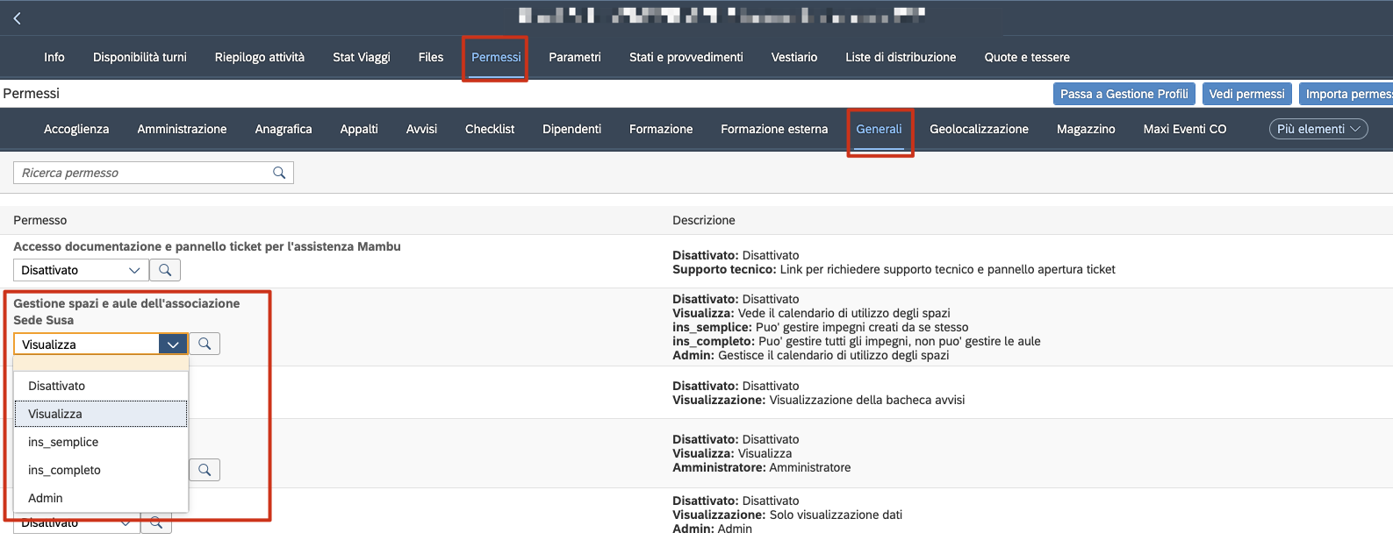1393x540 pixels.
Task: Open Dipendenti permission category
Action: 571,129
